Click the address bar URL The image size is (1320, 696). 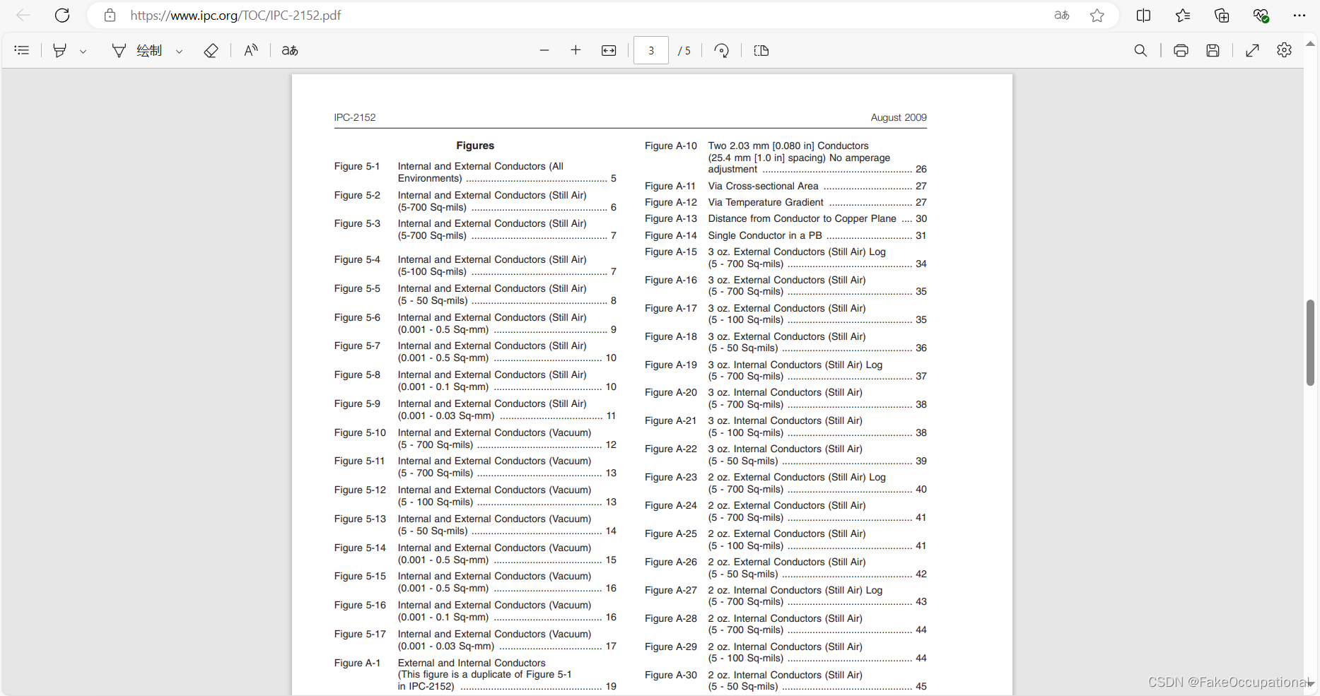point(235,15)
